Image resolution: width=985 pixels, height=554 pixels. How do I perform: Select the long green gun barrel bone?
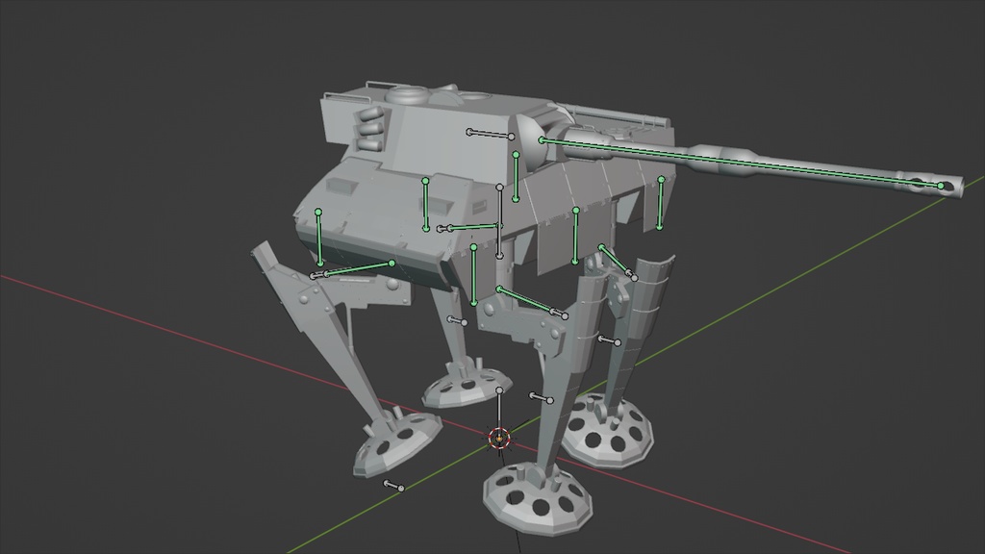[742, 163]
